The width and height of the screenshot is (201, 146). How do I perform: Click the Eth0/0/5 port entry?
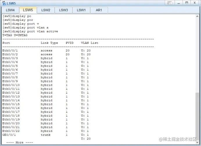(x=10, y=66)
